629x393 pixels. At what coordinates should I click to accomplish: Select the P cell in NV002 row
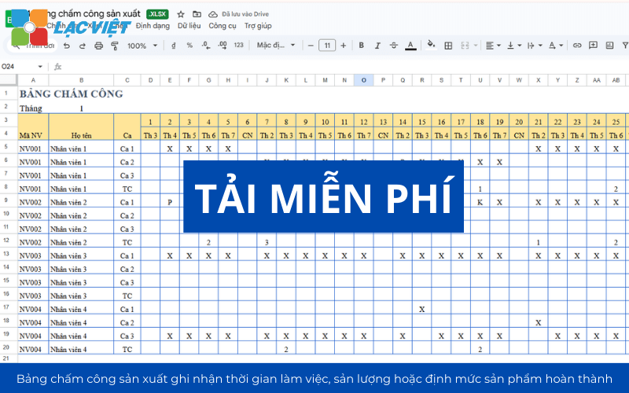click(x=170, y=202)
